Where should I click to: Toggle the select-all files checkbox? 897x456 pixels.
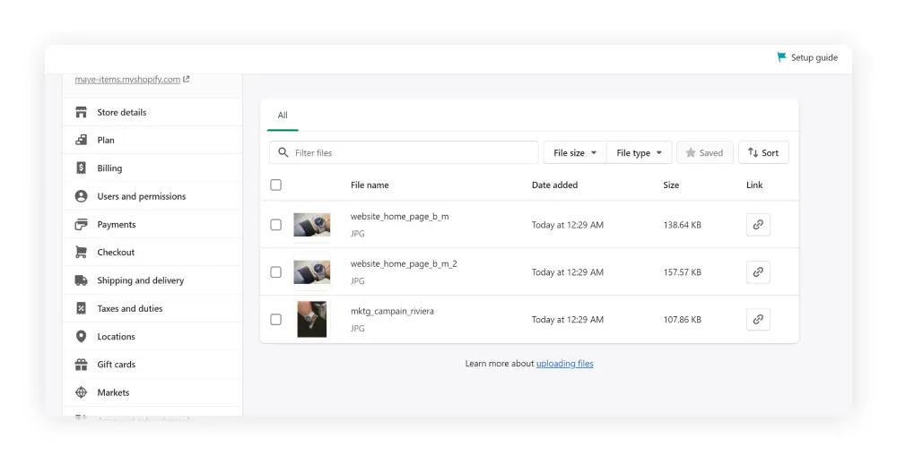click(x=275, y=185)
